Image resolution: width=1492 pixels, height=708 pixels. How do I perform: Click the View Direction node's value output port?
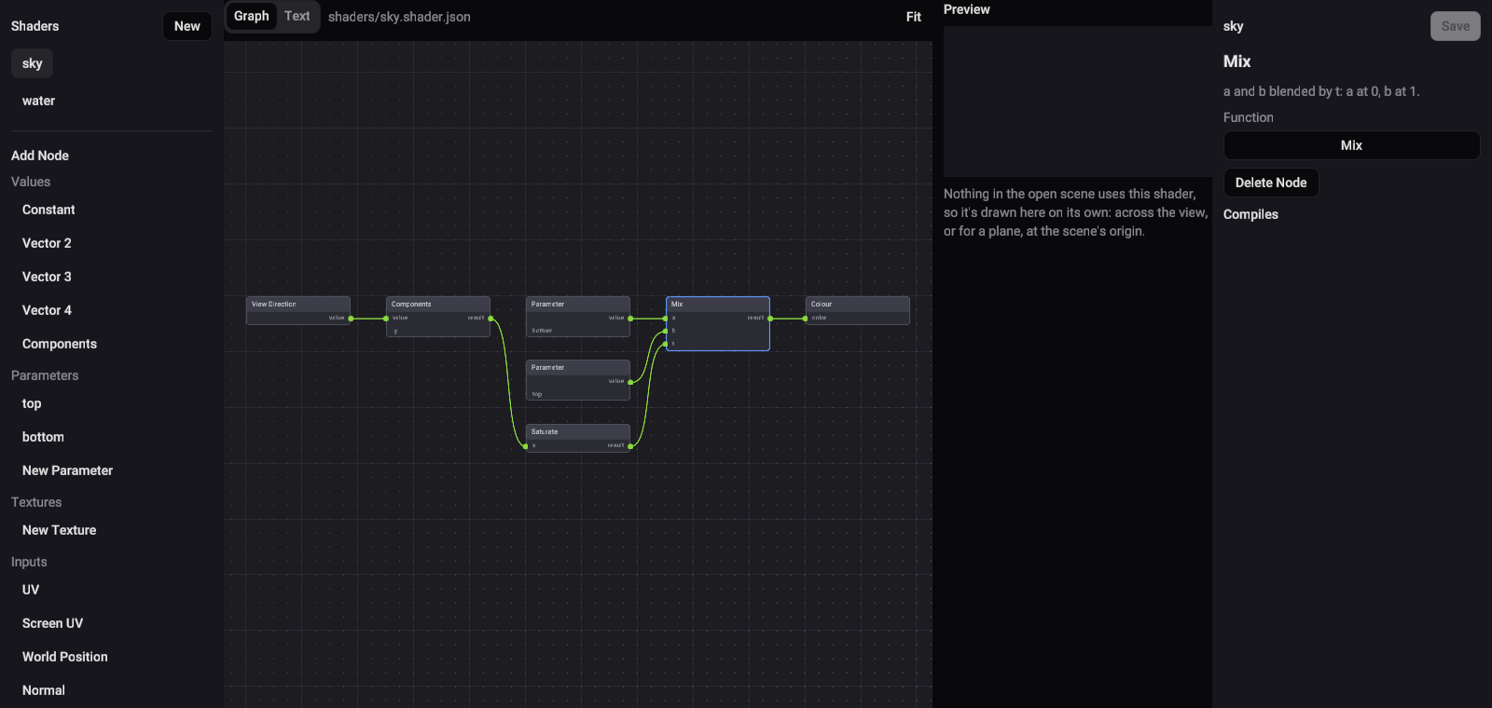coord(351,319)
